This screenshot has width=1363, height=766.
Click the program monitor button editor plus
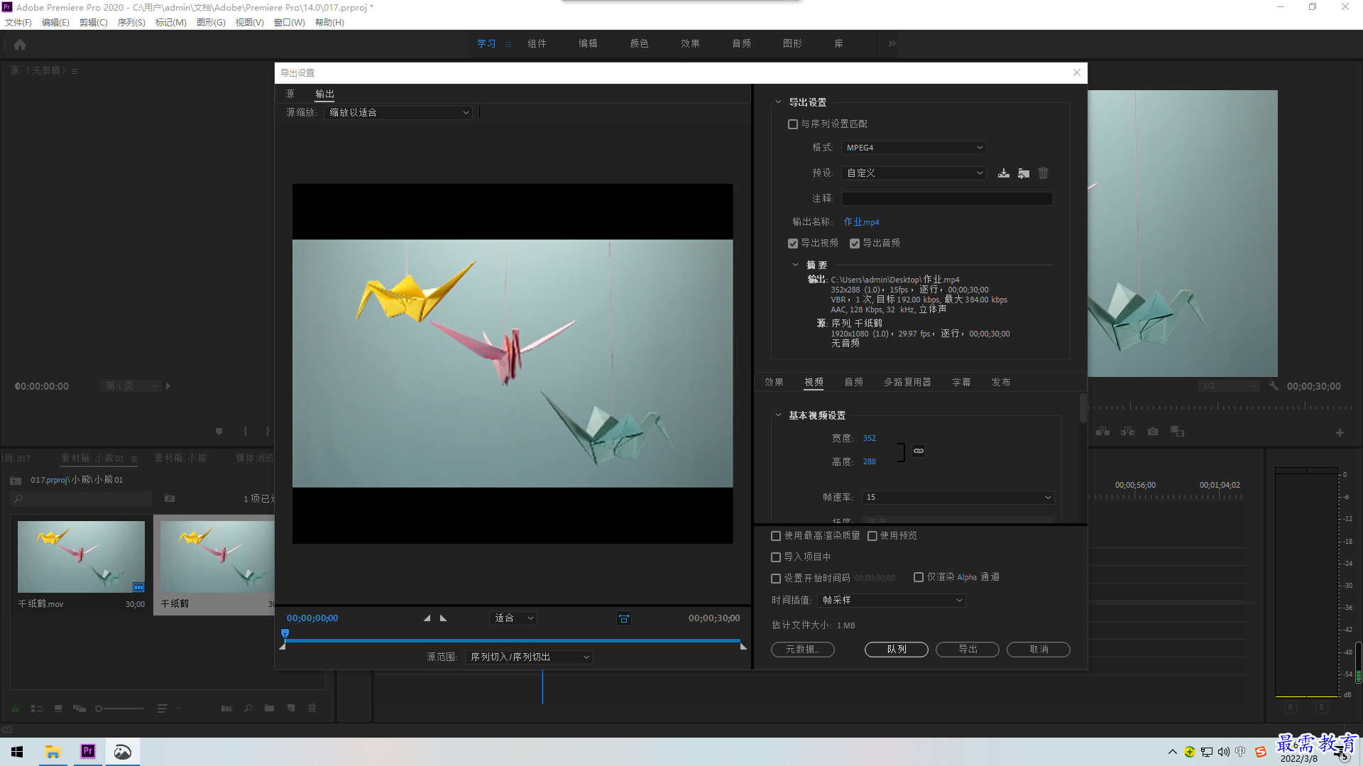1340,432
